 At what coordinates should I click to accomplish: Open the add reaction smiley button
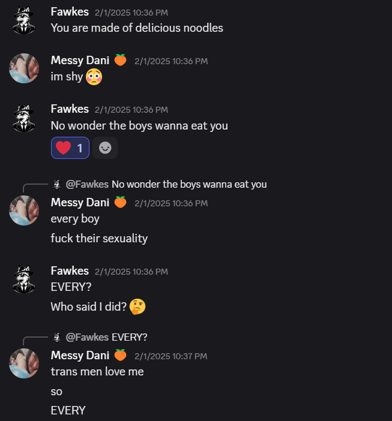(x=105, y=148)
